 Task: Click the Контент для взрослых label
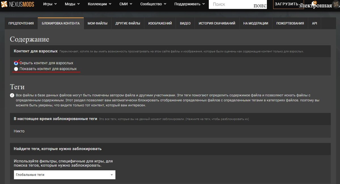click(x=36, y=51)
